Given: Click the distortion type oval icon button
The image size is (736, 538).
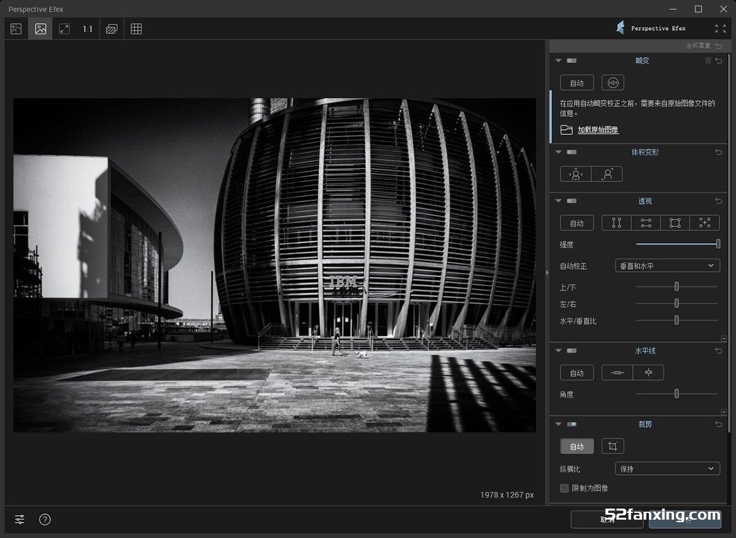Looking at the screenshot, I should [x=613, y=83].
